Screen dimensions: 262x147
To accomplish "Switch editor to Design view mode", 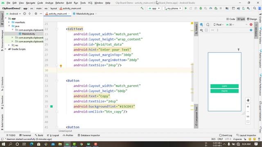I will point(252,19).
